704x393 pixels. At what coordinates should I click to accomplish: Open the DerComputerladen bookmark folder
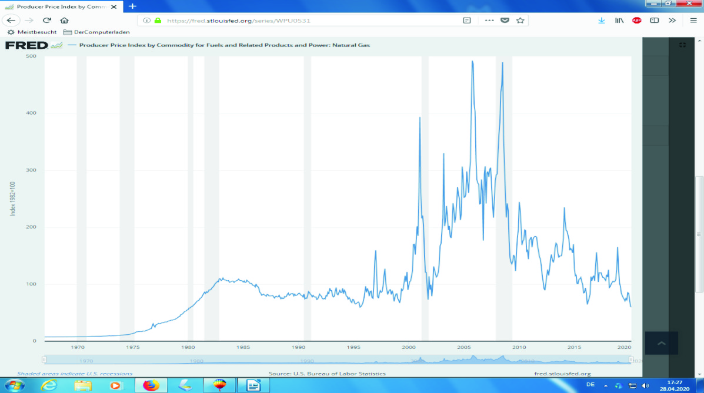(x=97, y=32)
